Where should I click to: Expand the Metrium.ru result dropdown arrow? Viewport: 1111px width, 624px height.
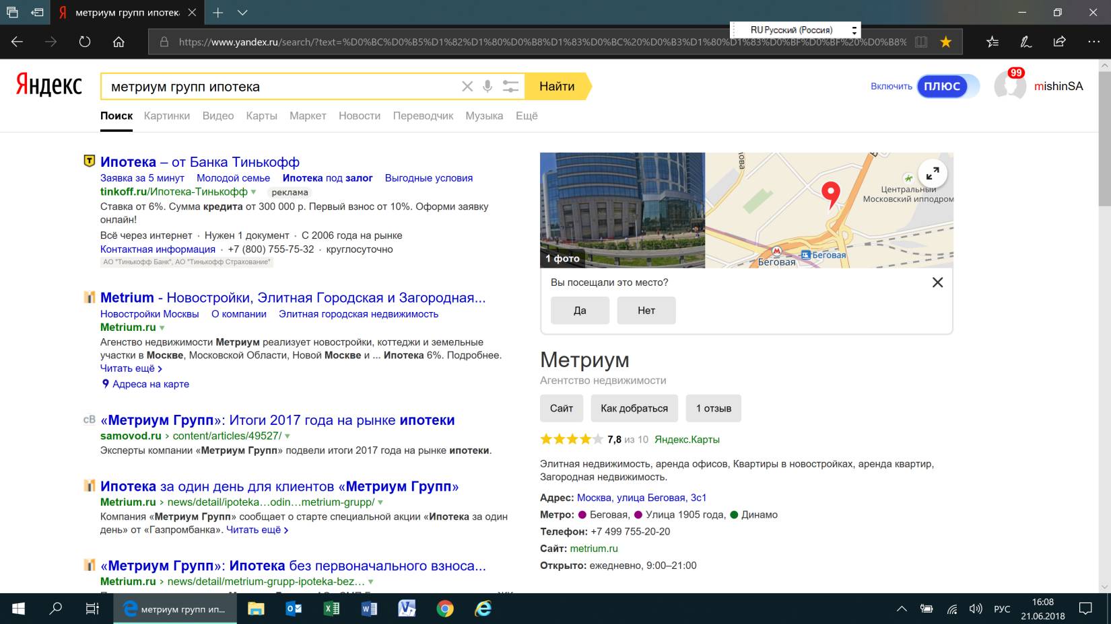tap(162, 328)
